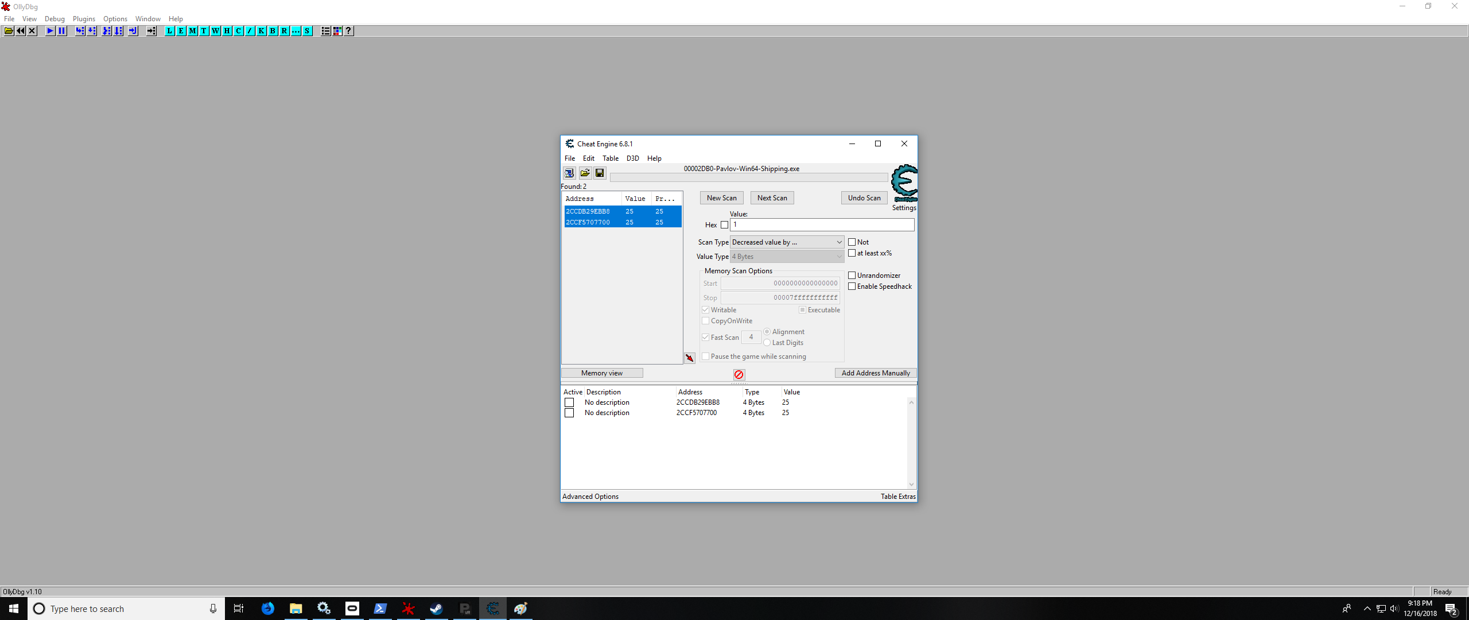This screenshot has height=620, width=1469.
Task: Open Steam from the taskbar
Action: (x=436, y=609)
